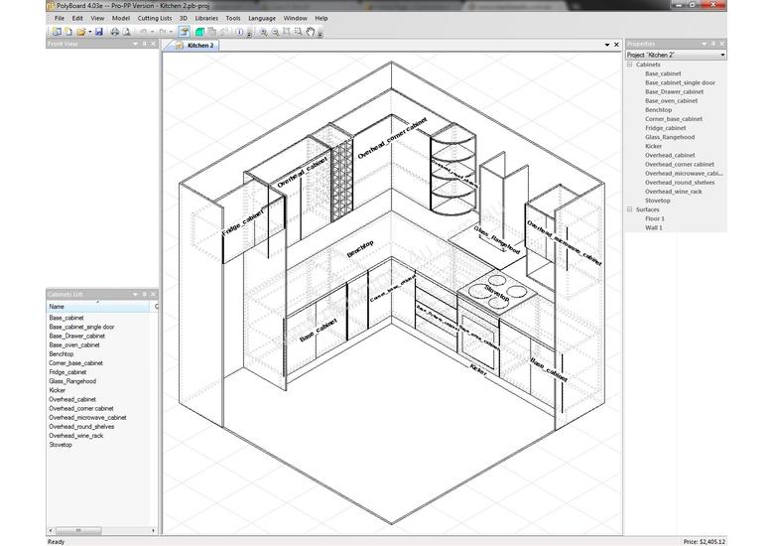Open print preview icon
Image resolution: width=774 pixels, height=546 pixels.
coord(126,32)
